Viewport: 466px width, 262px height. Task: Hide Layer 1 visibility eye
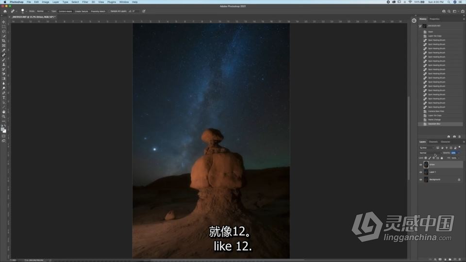(420, 172)
